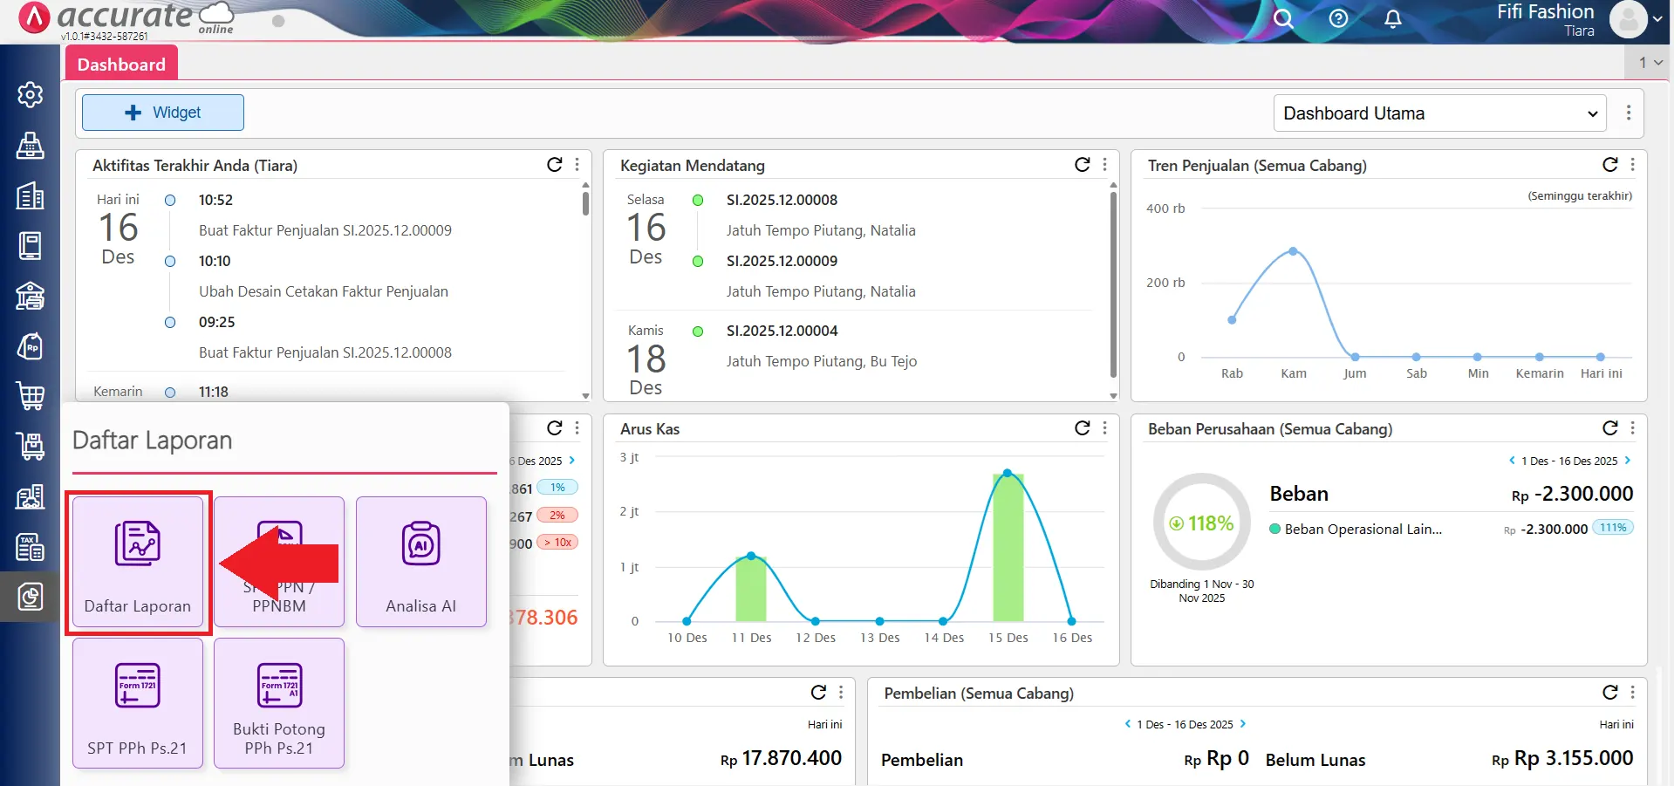
Task: Click the help question mark icon
Action: click(1338, 18)
